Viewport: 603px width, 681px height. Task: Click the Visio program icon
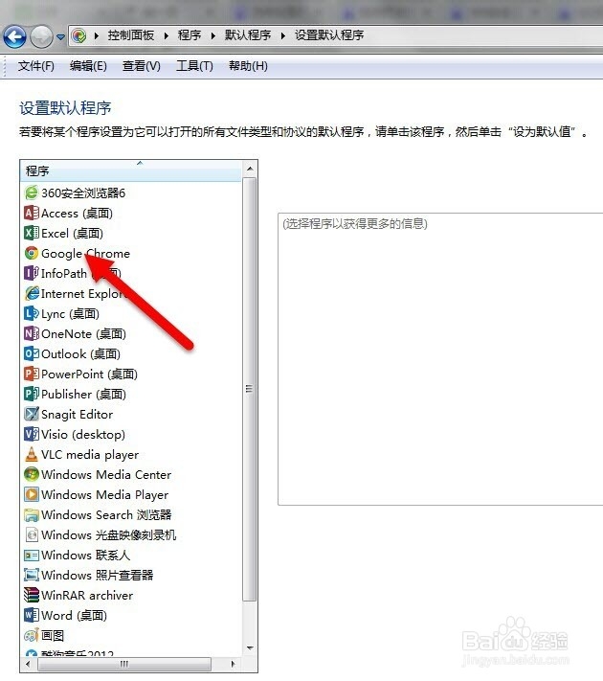32,434
